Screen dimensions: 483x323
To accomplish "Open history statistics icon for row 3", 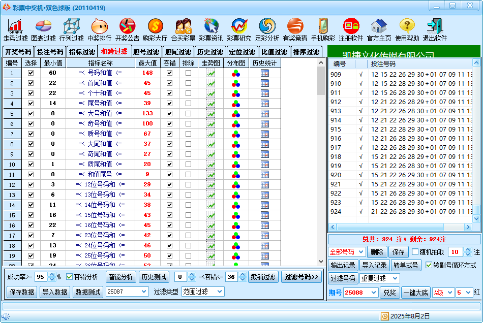I will coord(264,93).
